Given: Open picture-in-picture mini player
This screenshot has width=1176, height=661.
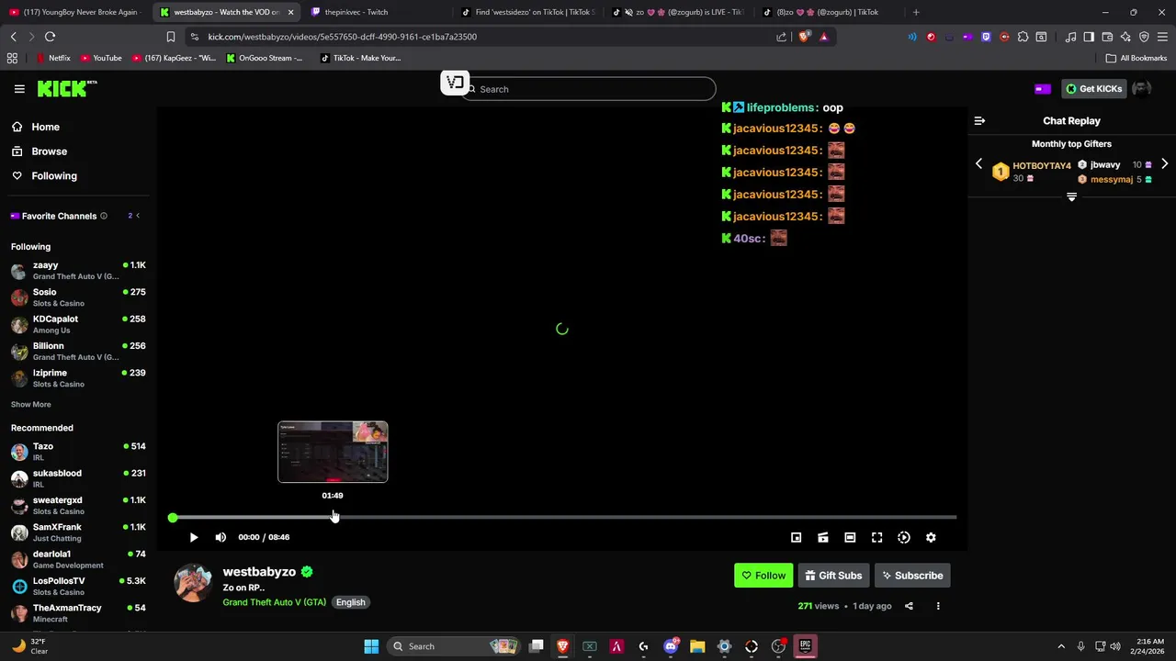Looking at the screenshot, I should [x=797, y=537].
